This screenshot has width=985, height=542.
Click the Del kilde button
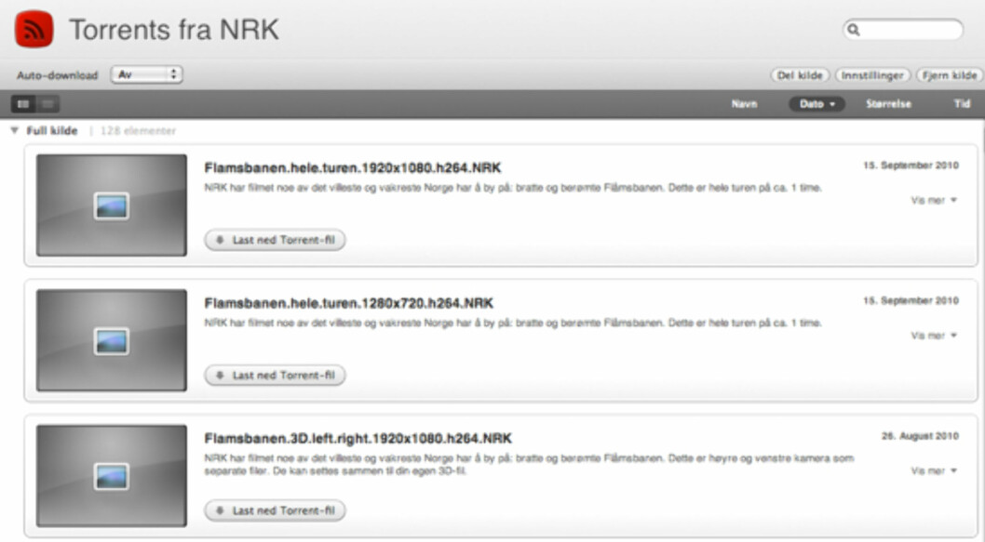click(x=800, y=75)
